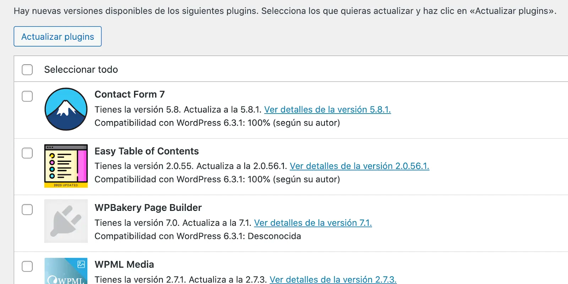
Task: Click the Contact Form 7 mountain icon
Action: click(66, 109)
